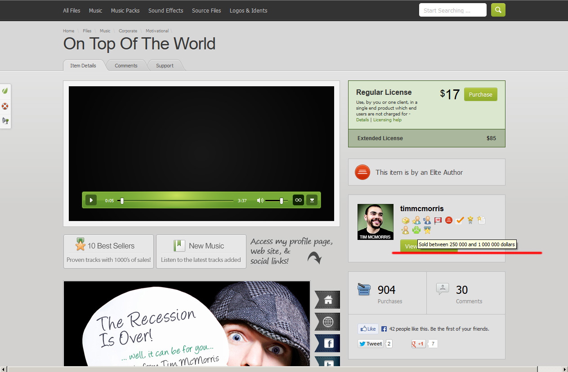Click the download arrow button in player
568x372 pixels.
pos(312,200)
